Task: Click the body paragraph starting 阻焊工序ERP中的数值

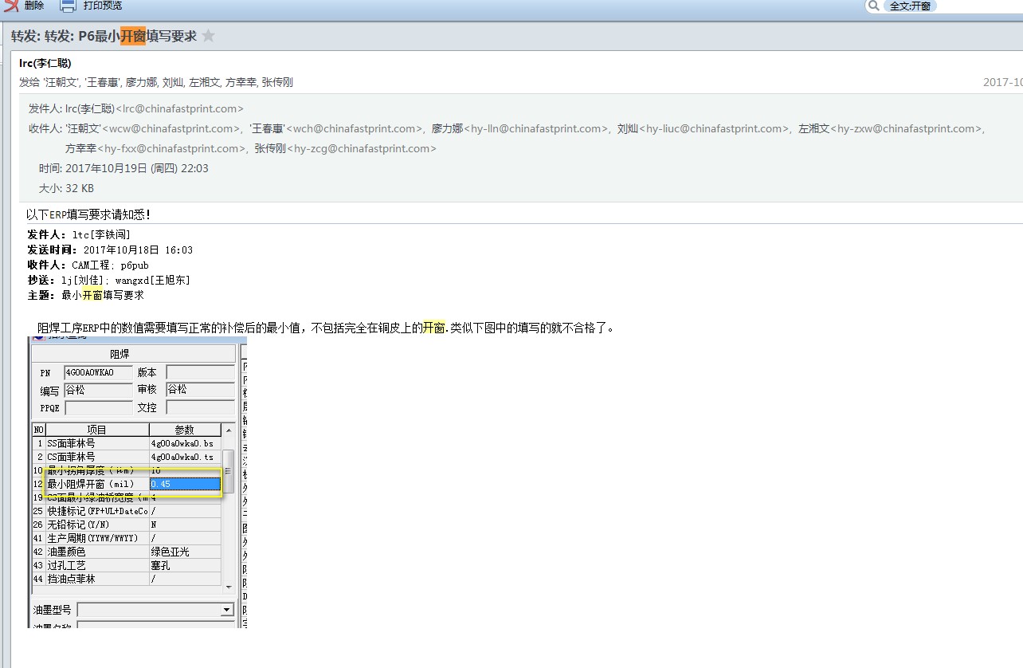Action: click(326, 328)
